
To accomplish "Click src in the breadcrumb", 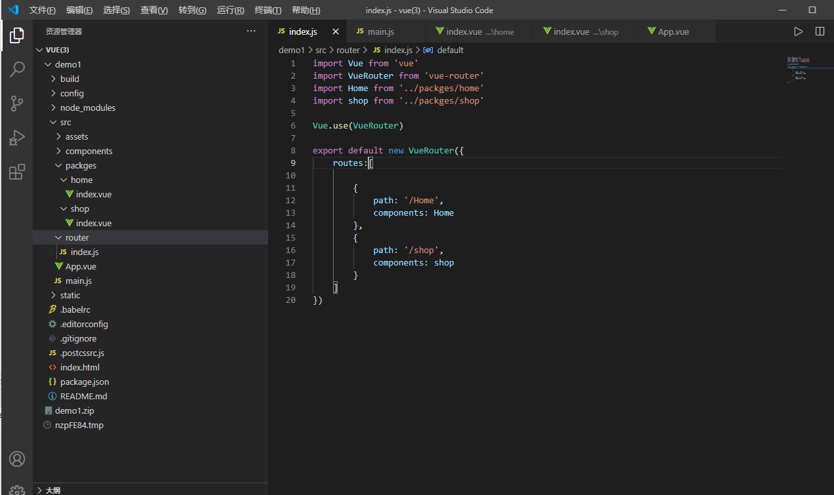I will [x=321, y=50].
